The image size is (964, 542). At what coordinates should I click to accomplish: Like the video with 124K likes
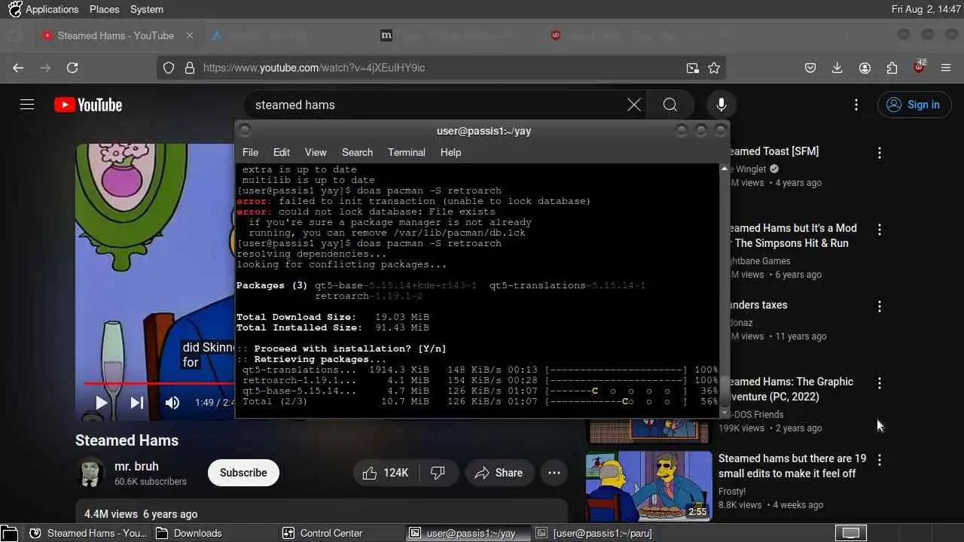click(x=386, y=473)
